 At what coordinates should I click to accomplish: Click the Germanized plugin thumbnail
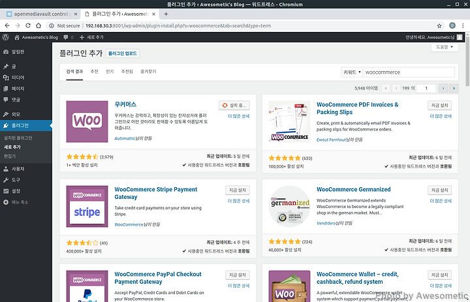click(289, 206)
